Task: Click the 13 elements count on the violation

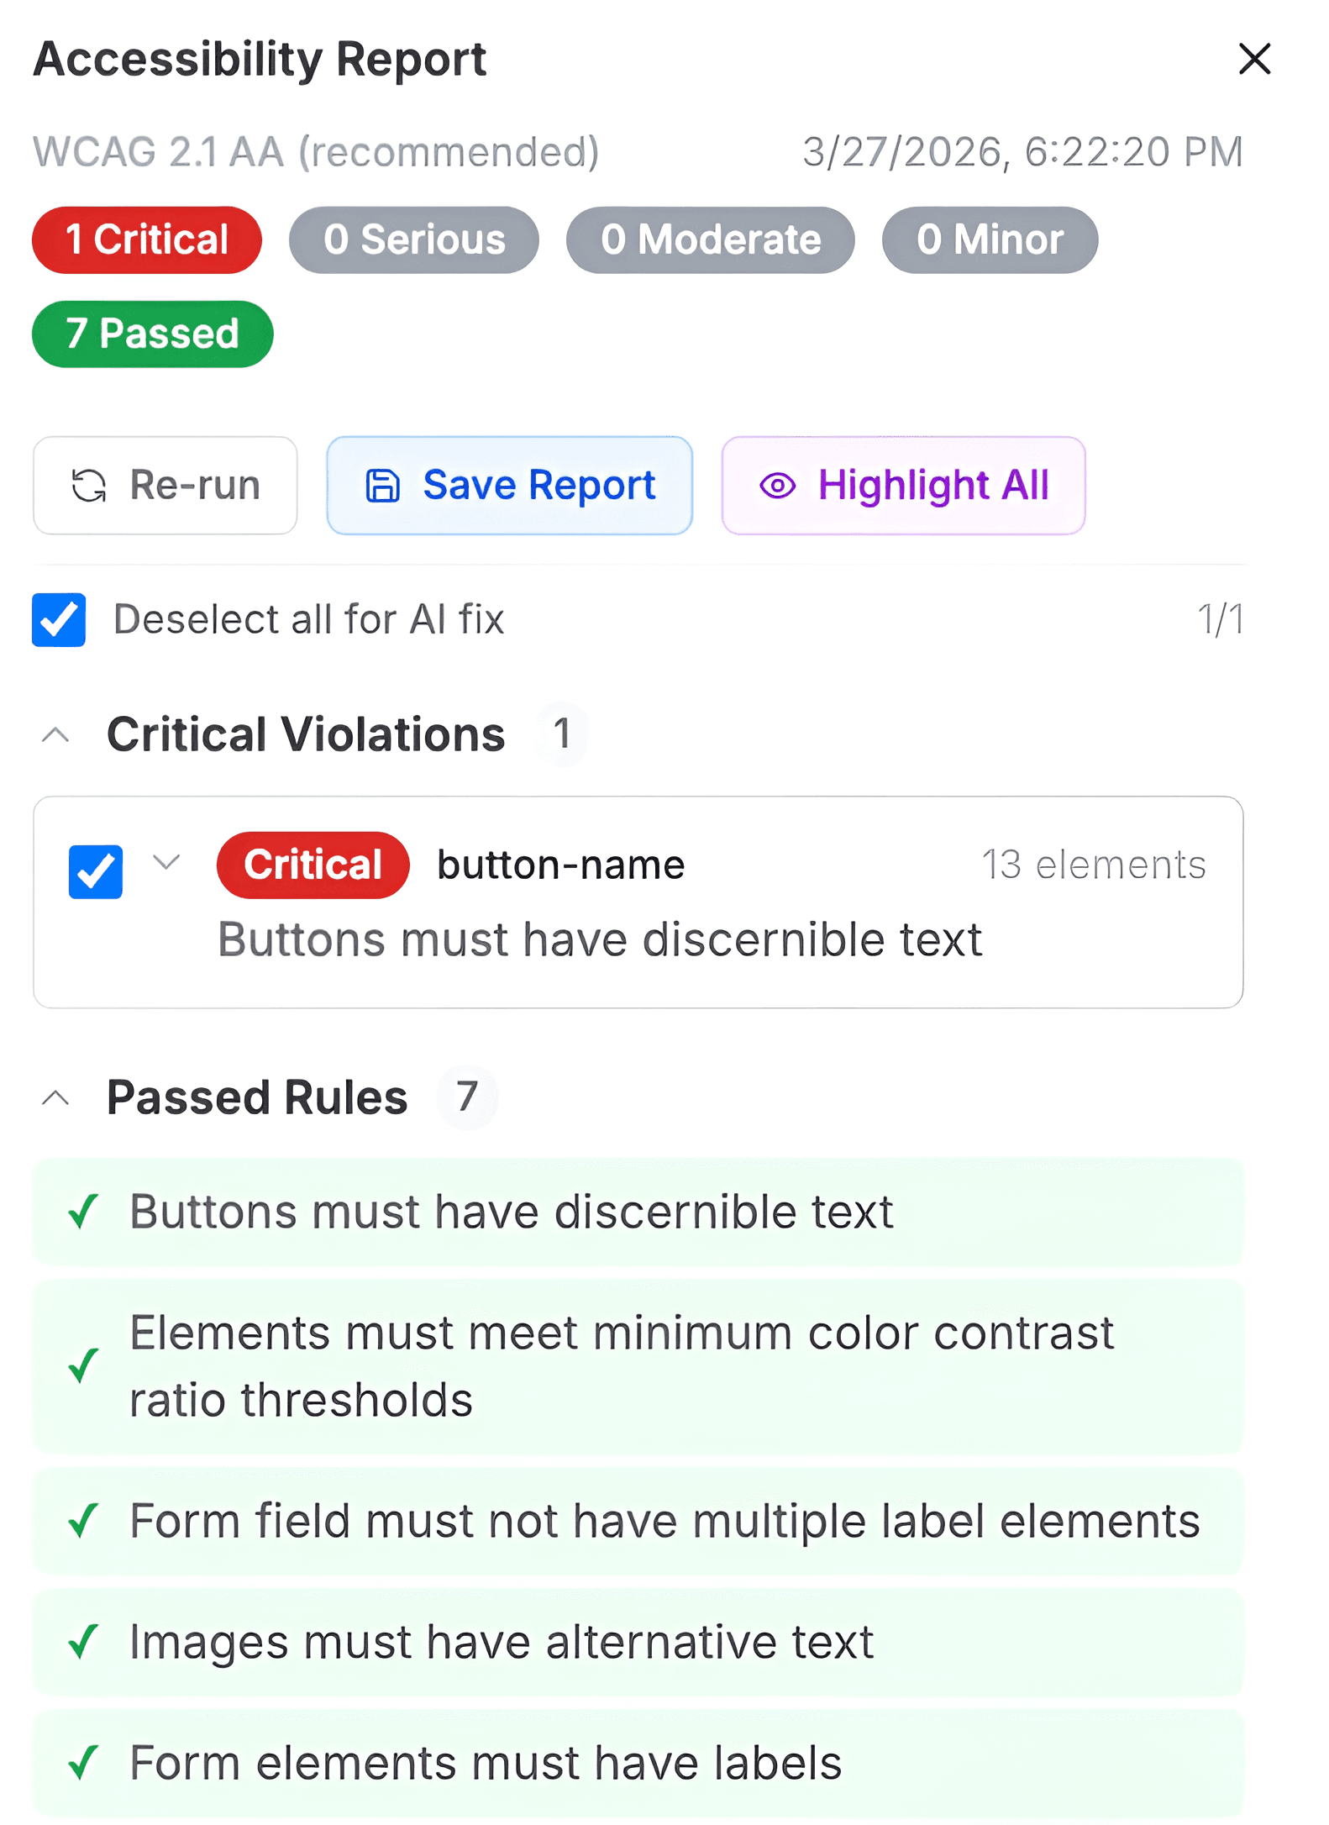Action: 1095,865
